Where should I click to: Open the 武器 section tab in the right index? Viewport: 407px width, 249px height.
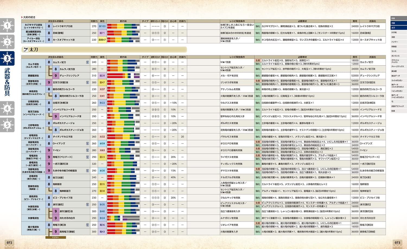(399, 18)
